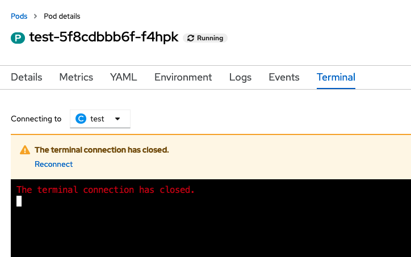Click the breadcrumb chevron separator
The width and height of the screenshot is (411, 257).
click(x=36, y=16)
